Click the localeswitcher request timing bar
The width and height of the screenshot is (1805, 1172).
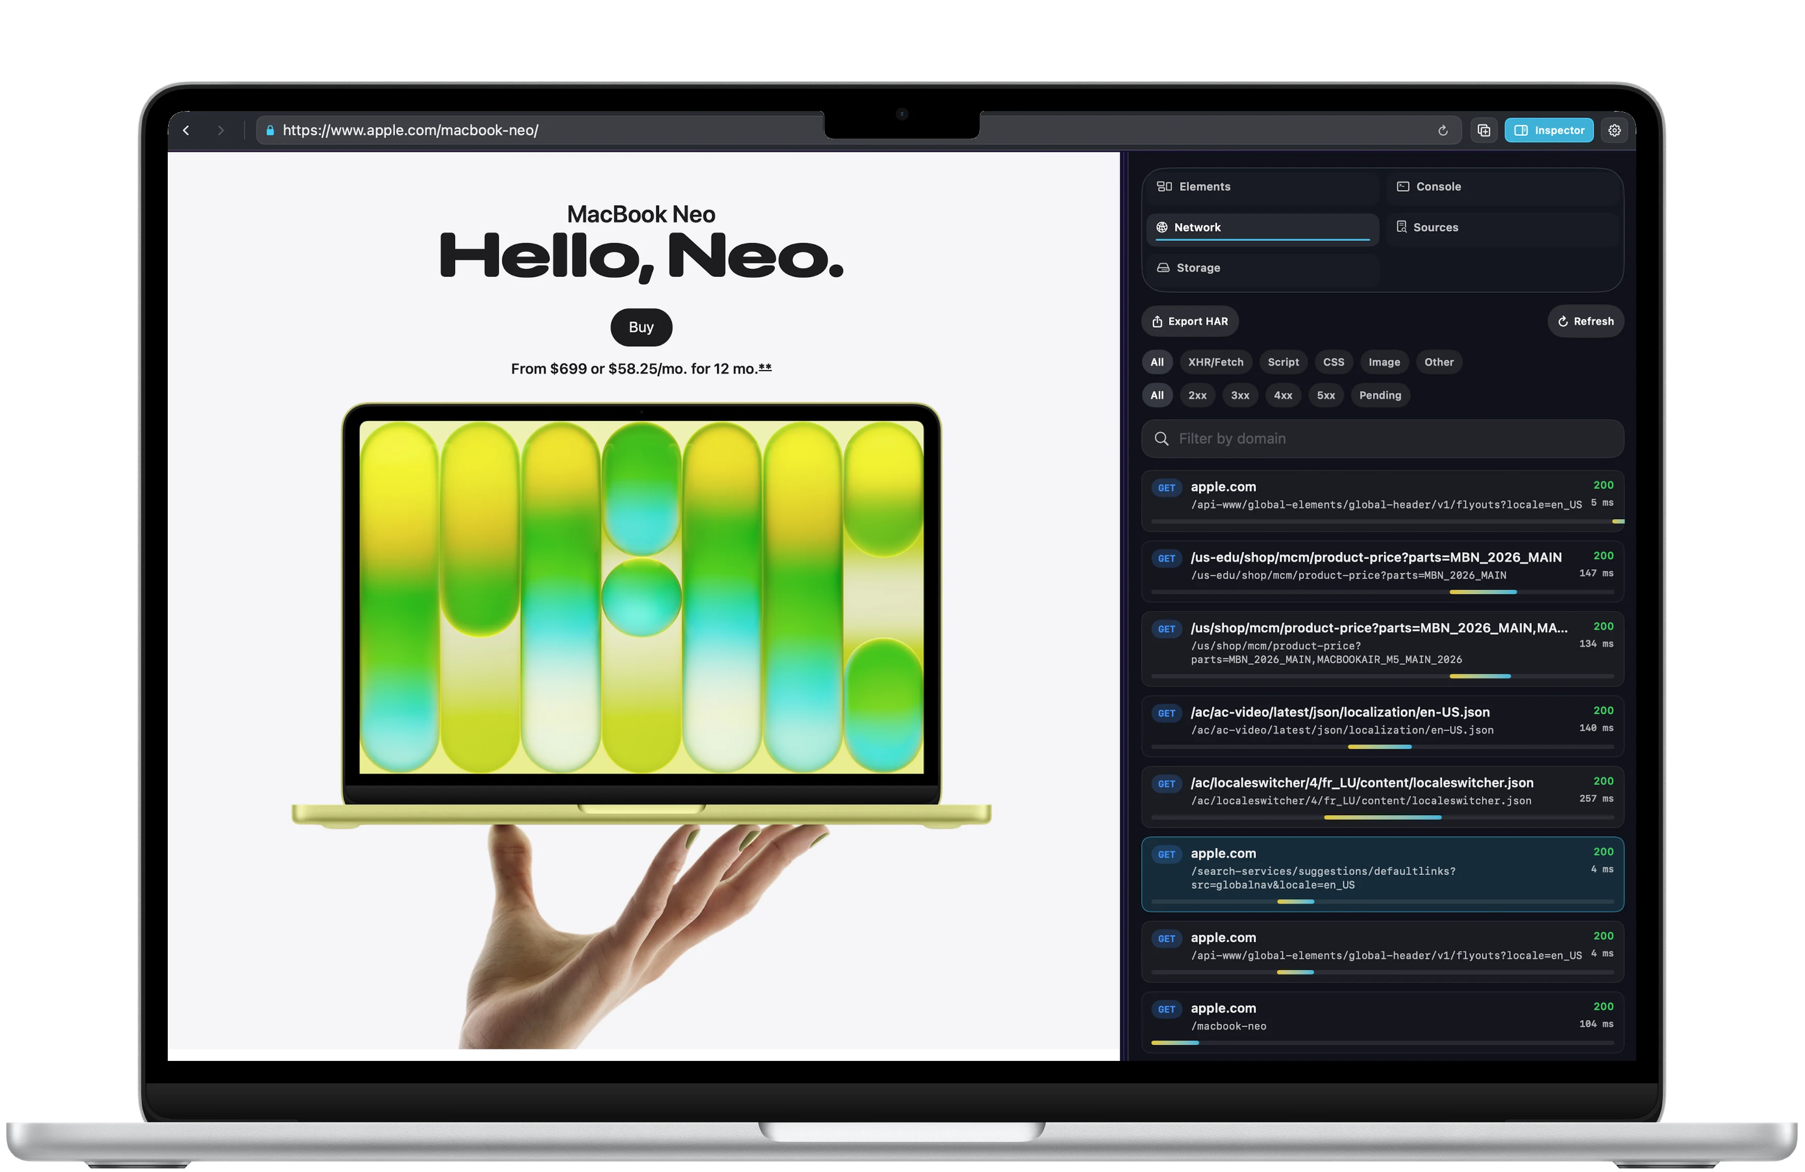point(1382,817)
